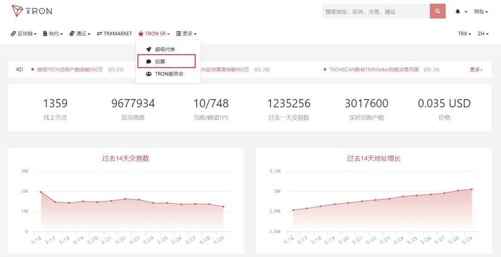Click the 3017600 实时总账户数 statistic

pos(366,108)
